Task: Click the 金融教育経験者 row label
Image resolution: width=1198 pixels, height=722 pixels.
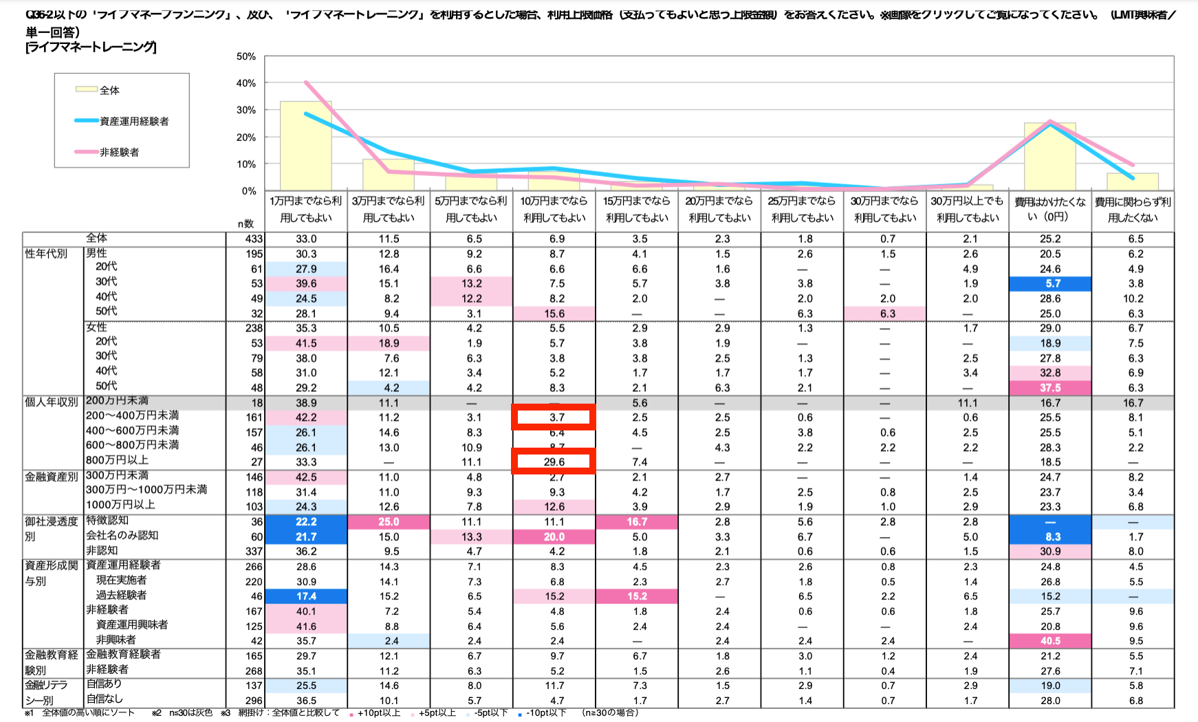Action: (x=123, y=654)
